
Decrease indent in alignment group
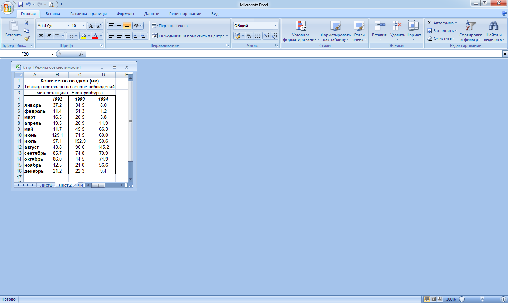click(137, 36)
